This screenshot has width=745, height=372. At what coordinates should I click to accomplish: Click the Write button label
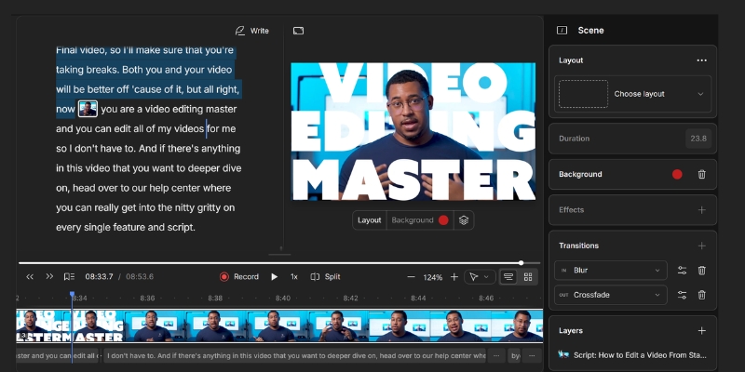(x=260, y=31)
